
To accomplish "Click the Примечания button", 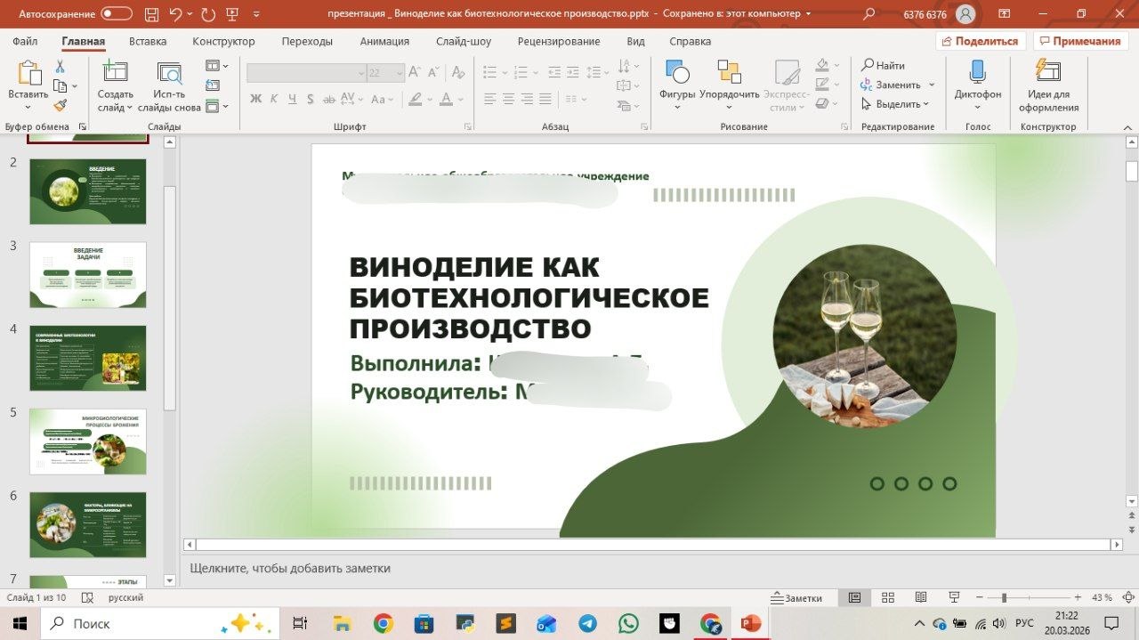I will coord(1080,41).
